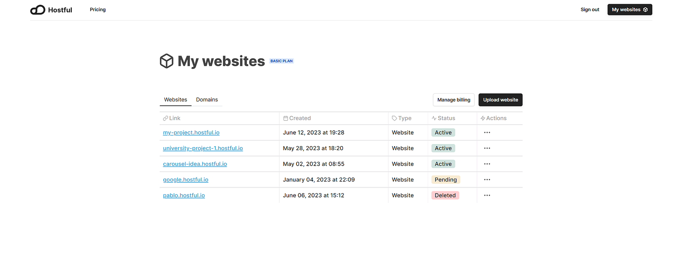Image resolution: width=682 pixels, height=258 pixels.
Task: Click the Upload website button
Action: coord(500,100)
